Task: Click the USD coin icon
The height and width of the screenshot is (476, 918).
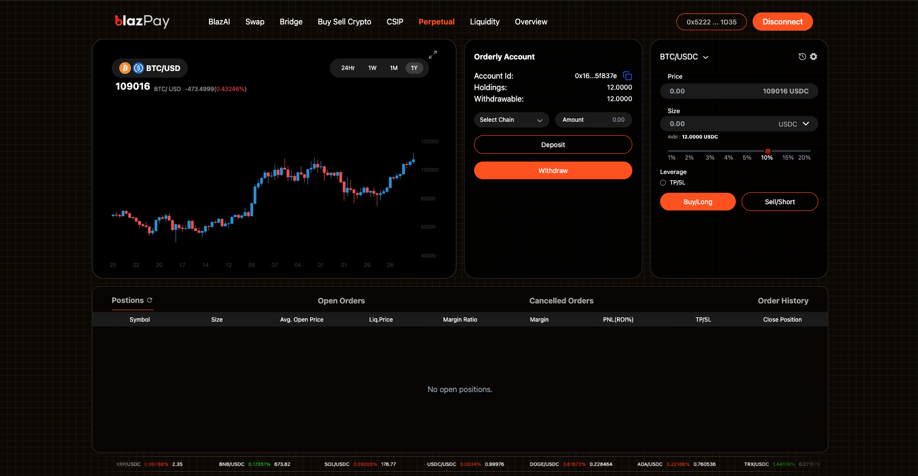Action: click(x=139, y=68)
